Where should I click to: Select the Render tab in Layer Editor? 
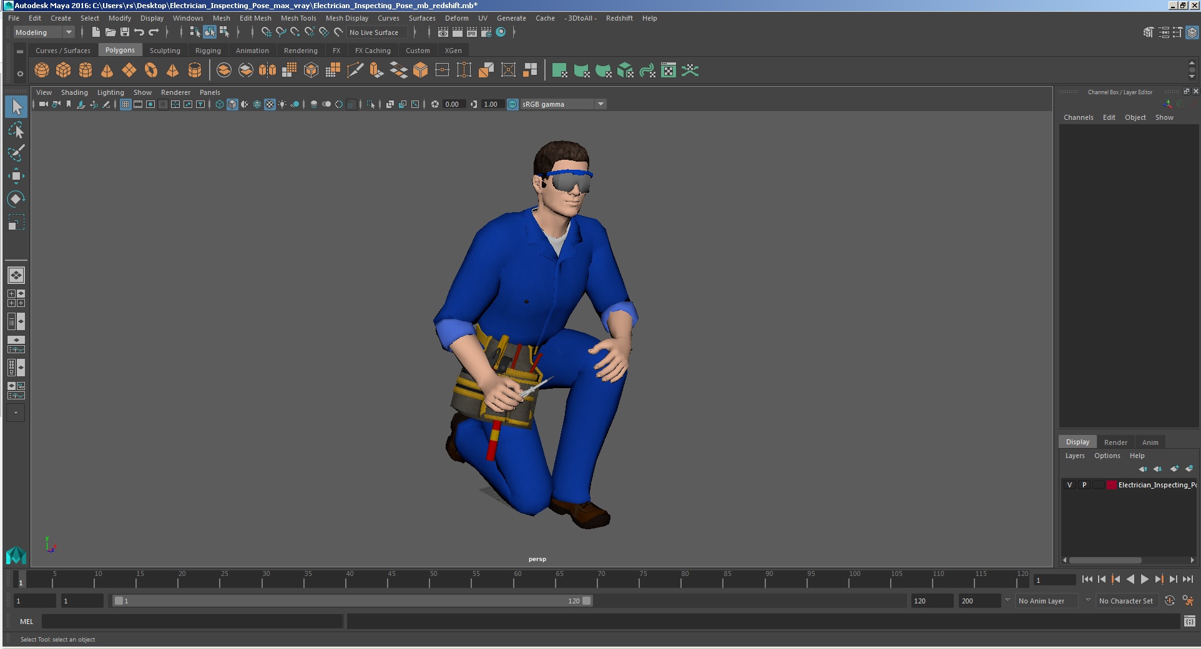click(1115, 442)
